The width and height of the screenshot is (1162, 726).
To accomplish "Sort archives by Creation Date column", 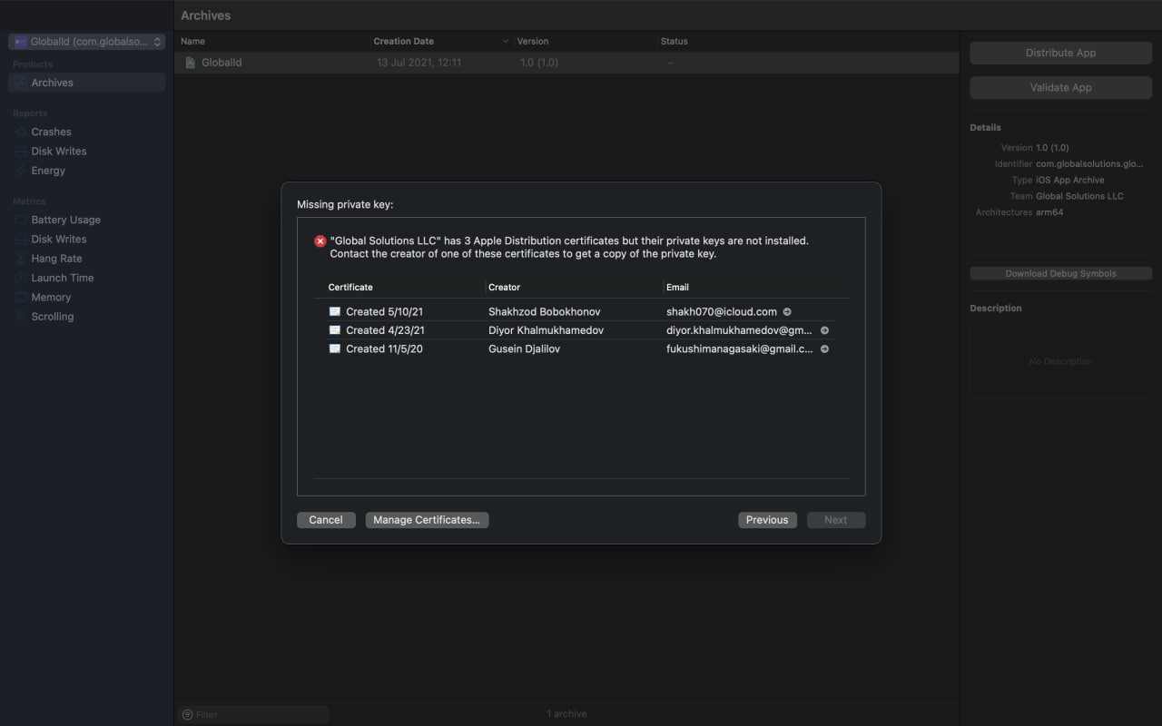I will click(441, 41).
